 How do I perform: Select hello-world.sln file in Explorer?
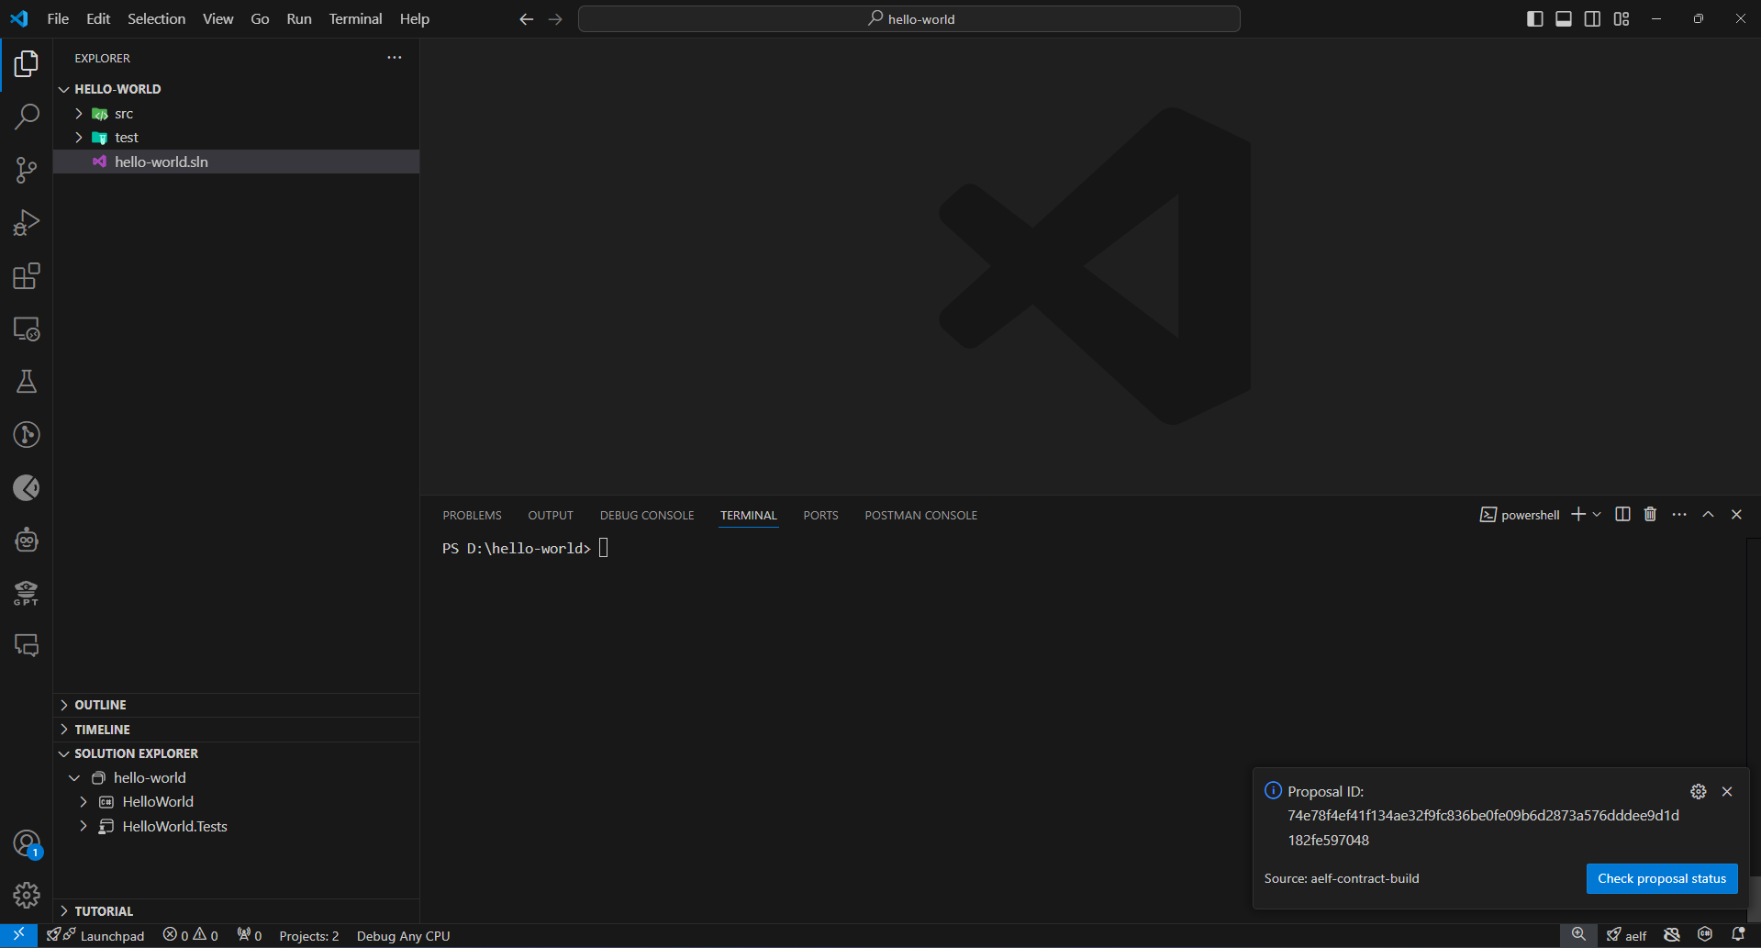(237, 162)
